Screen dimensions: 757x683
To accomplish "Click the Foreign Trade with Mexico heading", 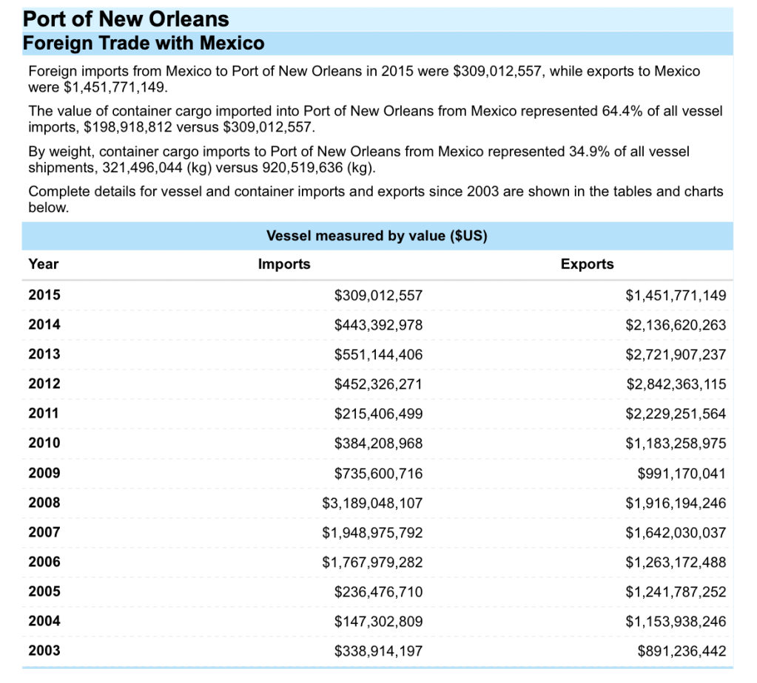I will click(144, 44).
